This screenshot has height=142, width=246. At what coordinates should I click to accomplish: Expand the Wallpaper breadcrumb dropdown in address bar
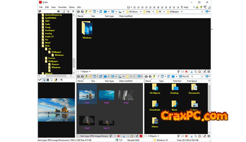coord(182,12)
